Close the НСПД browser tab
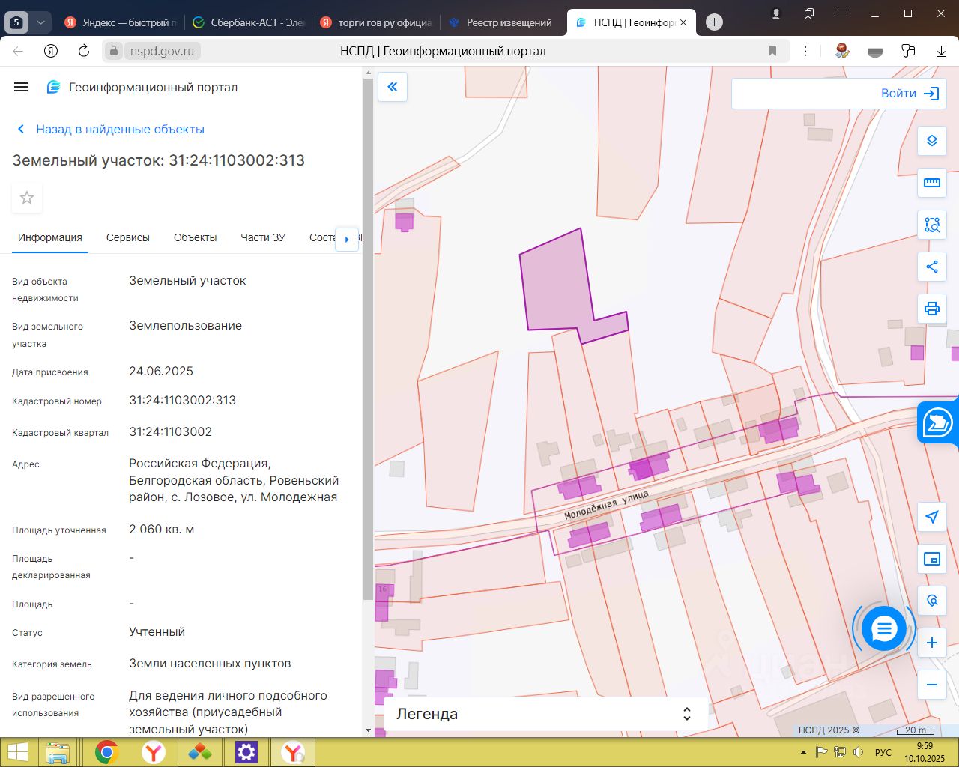This screenshot has height=767, width=959. [683, 22]
